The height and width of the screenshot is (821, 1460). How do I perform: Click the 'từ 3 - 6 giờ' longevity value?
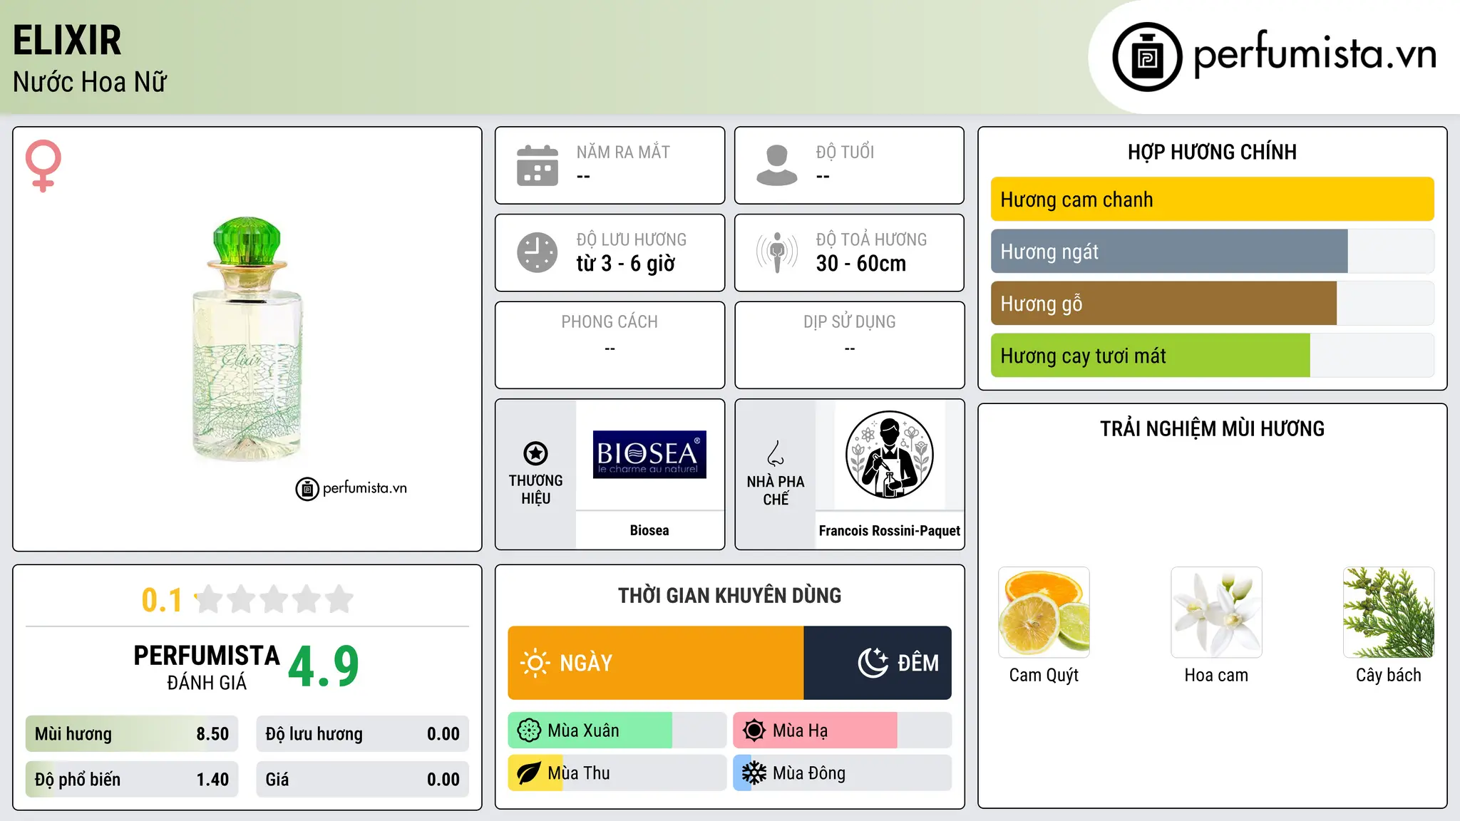click(626, 264)
